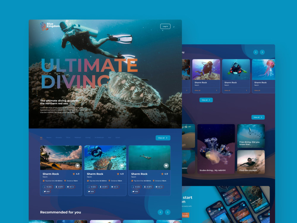This screenshot has height=223, width=297.
Task: Click next arrow in the right page carousel
Action: (x=262, y=52)
